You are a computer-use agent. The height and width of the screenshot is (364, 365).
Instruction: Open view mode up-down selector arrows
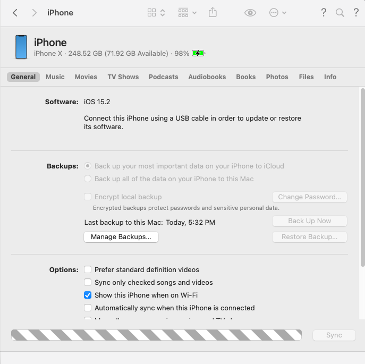pos(163,13)
